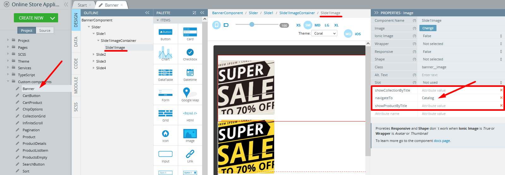Open the ProductDetails custom component
505x175 pixels.
34,144
